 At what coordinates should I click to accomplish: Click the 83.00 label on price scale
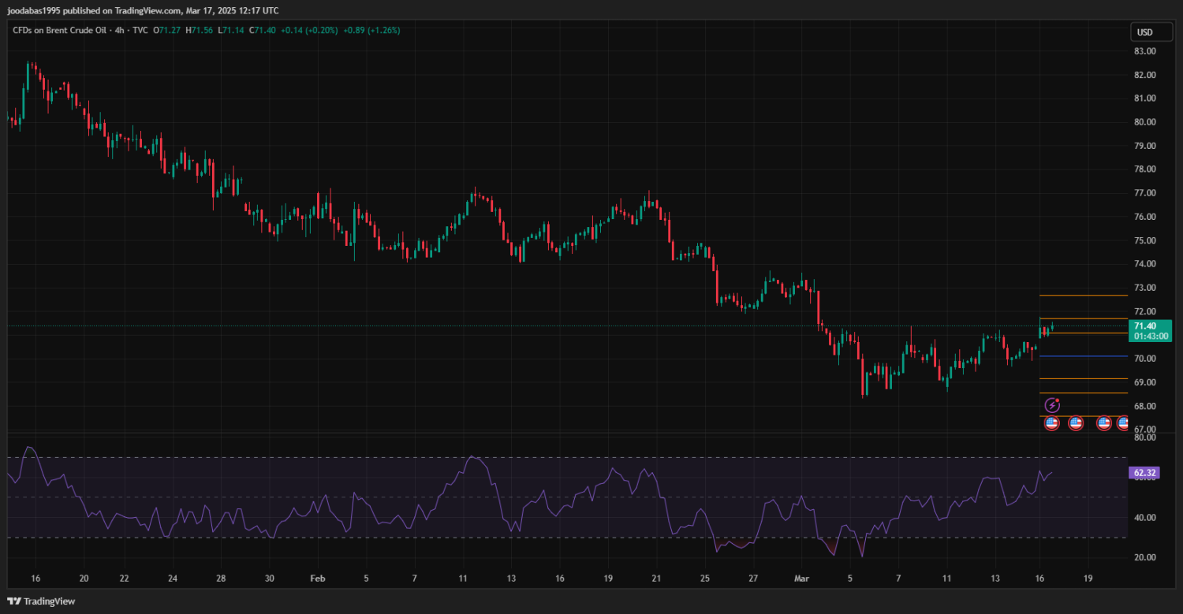click(x=1144, y=51)
